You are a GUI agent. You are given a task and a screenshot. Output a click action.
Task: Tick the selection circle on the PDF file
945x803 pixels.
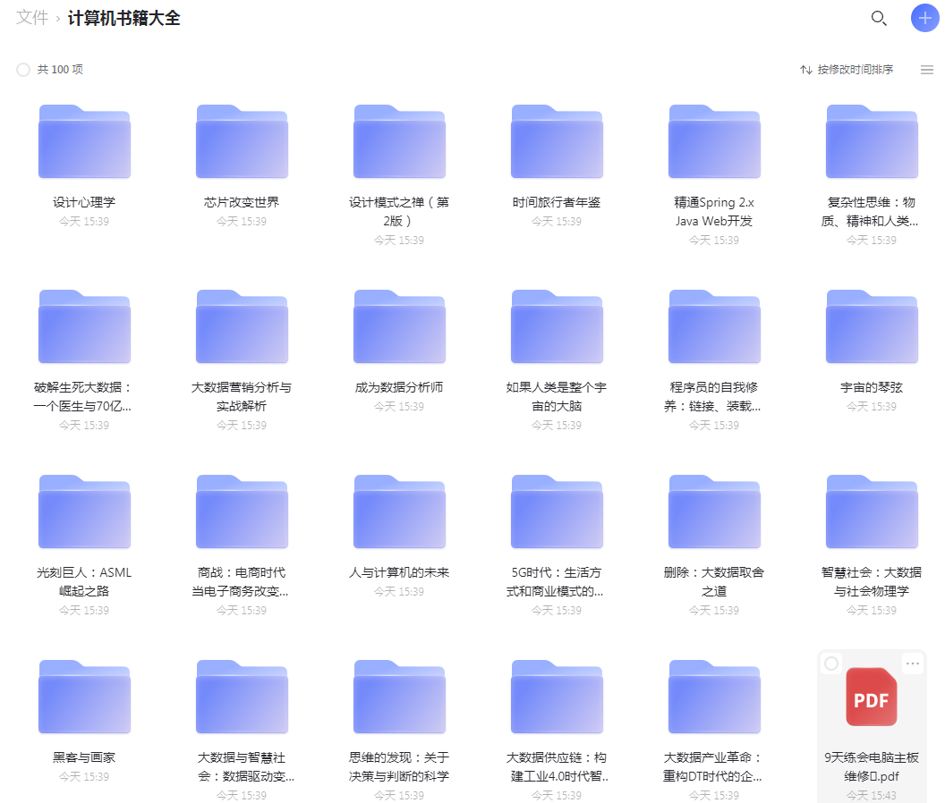tap(831, 664)
